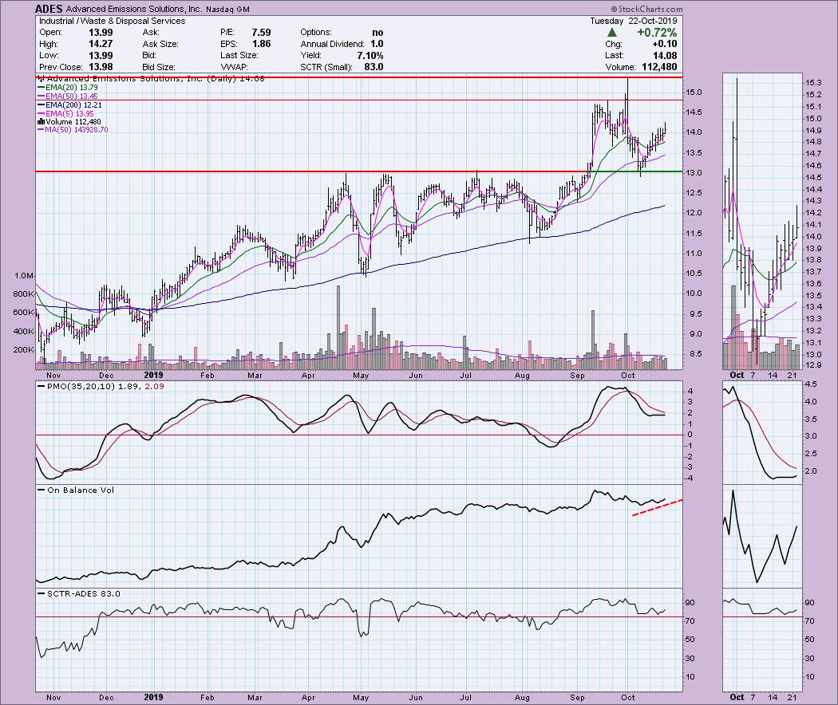Click the green up-arrow price change icon
The height and width of the screenshot is (705, 838).
[613, 33]
